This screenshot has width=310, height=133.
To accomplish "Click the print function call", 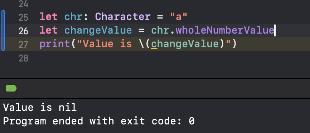I will pos(55,44).
